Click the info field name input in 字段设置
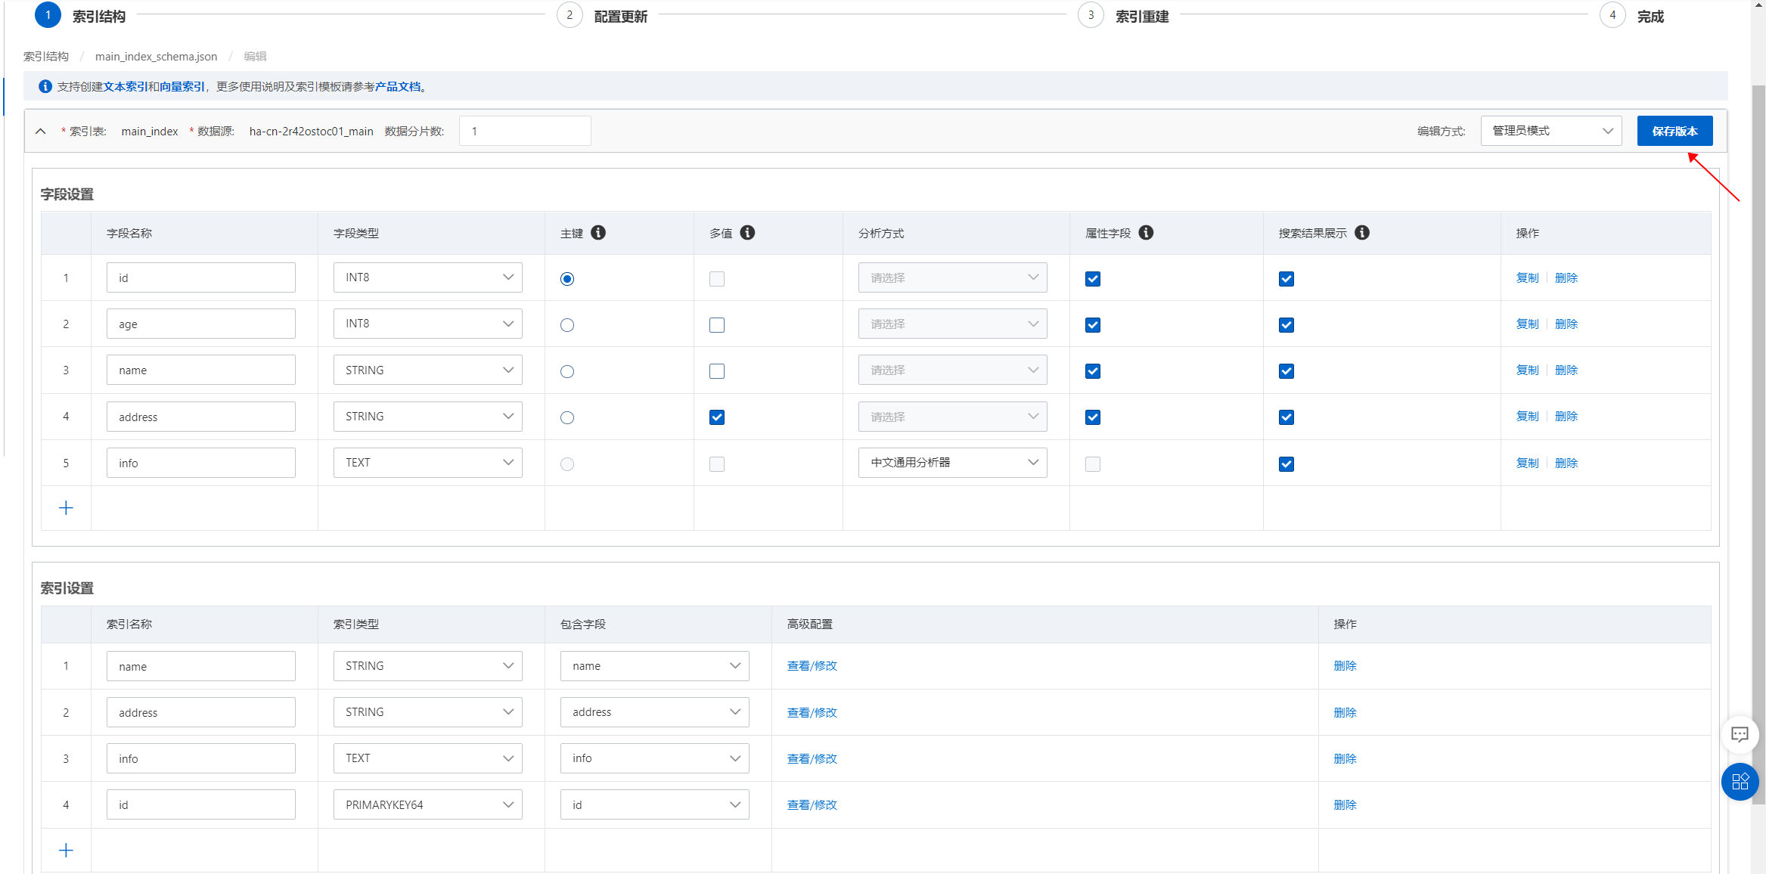1766x874 pixels. tap(201, 463)
